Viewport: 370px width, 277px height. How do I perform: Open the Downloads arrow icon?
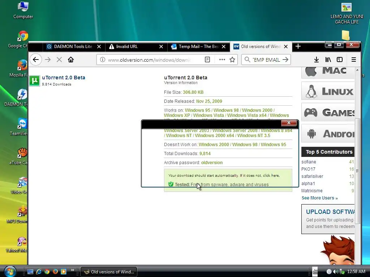(317, 60)
